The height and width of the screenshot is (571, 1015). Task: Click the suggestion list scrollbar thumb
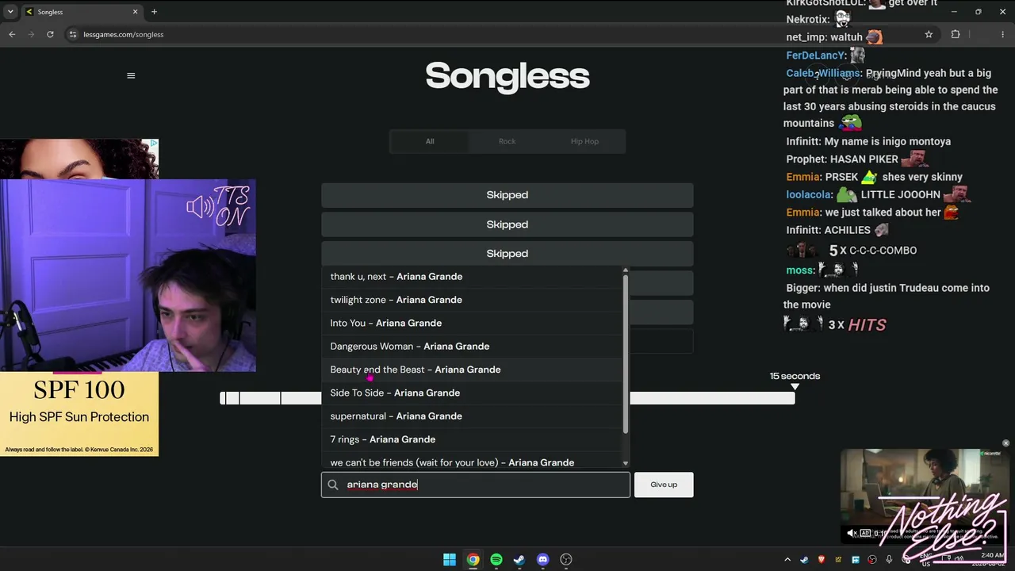[626, 354]
